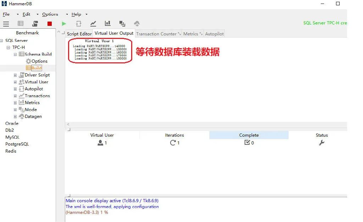Viewport: 363px width, 222px height.
Task: Expand the Datagen tree node
Action: pyautogui.click(x=15, y=116)
